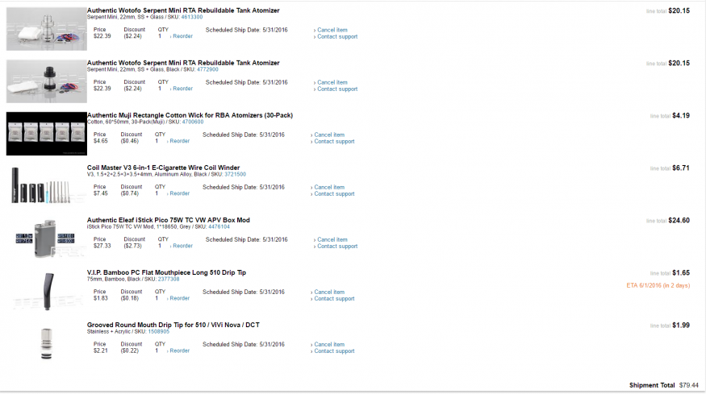Open the Authentic Eleaf iStick Pico title link
The height and width of the screenshot is (394, 706).
[168, 220]
